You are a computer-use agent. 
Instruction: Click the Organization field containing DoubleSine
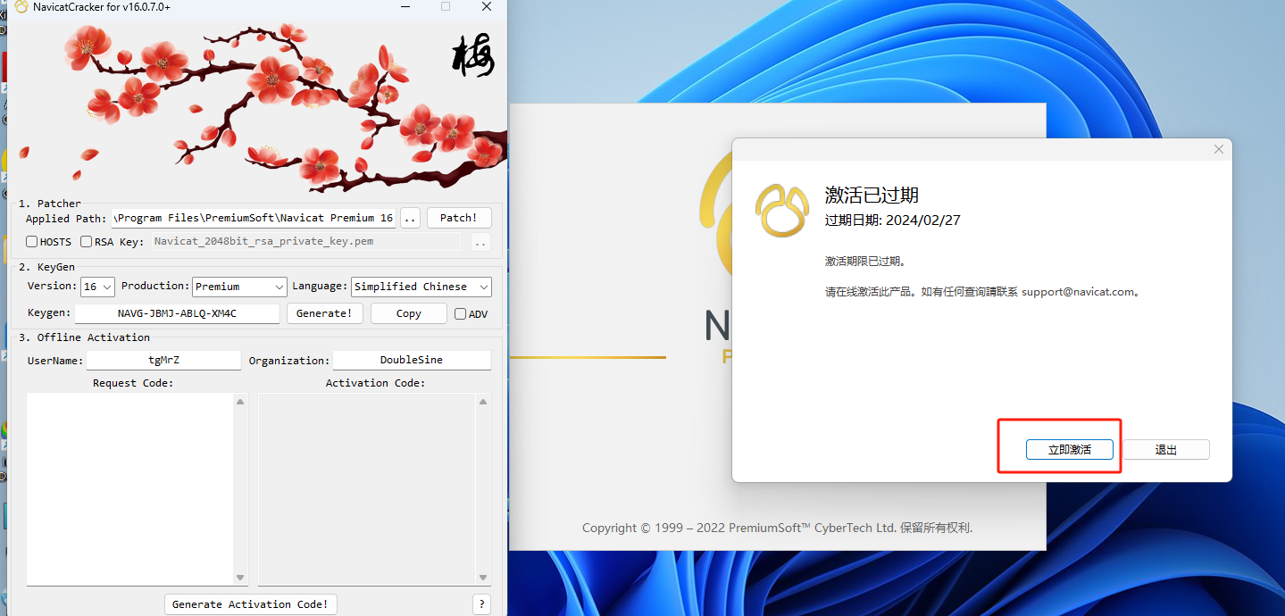click(x=412, y=360)
